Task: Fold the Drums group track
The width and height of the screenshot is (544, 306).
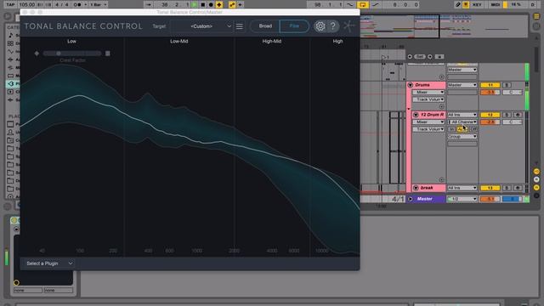Action: pos(410,85)
